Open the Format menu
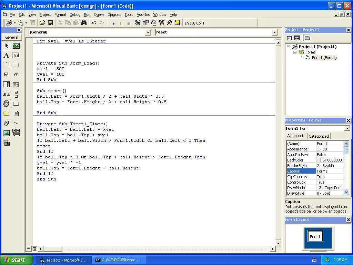Viewport: 353px width, 265px height. click(60, 14)
